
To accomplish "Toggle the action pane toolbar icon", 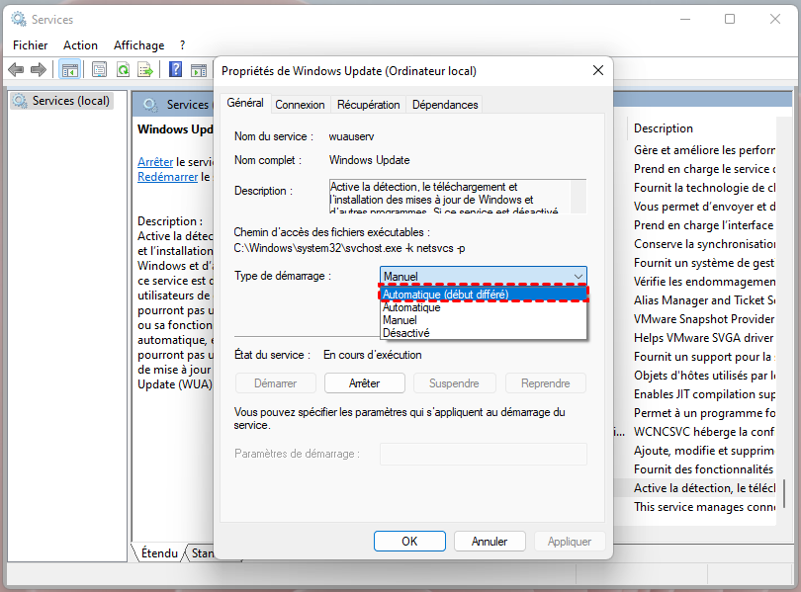I will (199, 70).
